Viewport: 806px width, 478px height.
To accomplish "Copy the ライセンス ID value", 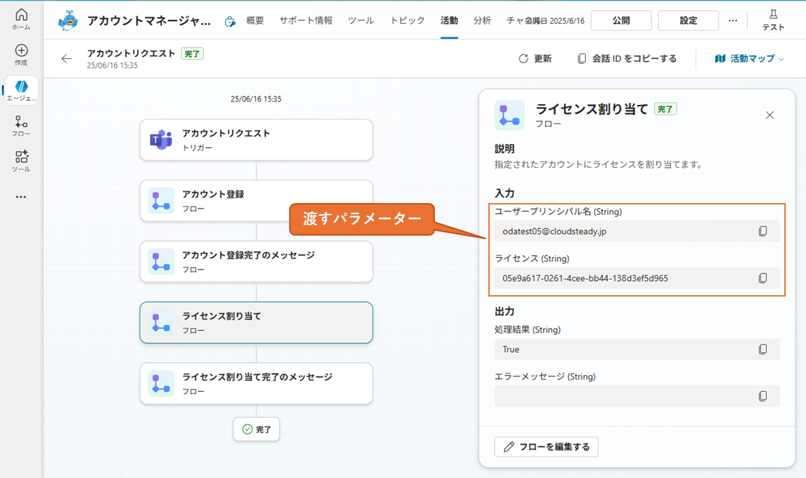I will [x=763, y=278].
